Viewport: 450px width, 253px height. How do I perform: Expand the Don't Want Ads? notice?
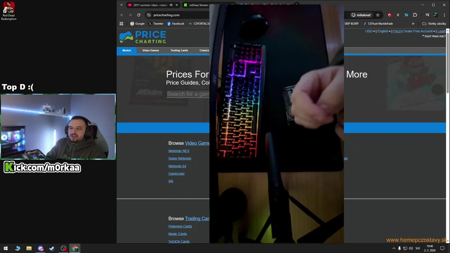(434, 36)
